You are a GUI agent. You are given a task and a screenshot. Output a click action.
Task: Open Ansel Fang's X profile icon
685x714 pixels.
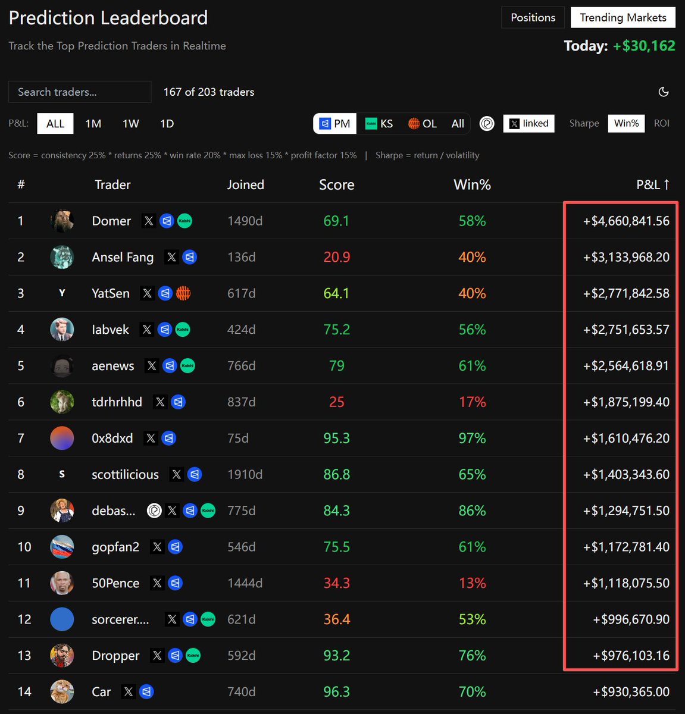pyautogui.click(x=172, y=257)
